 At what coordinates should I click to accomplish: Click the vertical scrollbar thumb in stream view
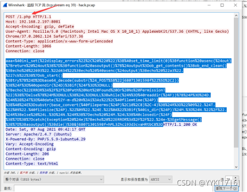pyautogui.click(x=236, y=83)
